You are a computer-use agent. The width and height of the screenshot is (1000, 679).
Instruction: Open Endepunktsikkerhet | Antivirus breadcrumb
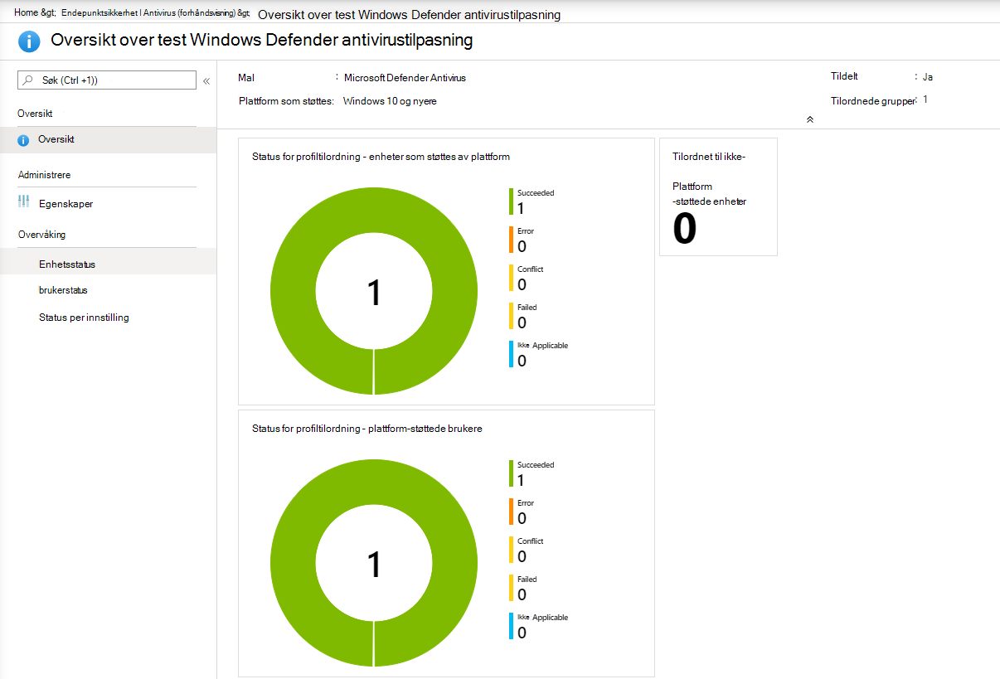148,14
